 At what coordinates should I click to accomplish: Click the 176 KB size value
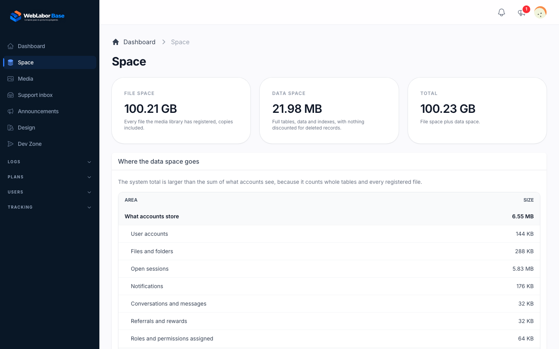pyautogui.click(x=525, y=286)
